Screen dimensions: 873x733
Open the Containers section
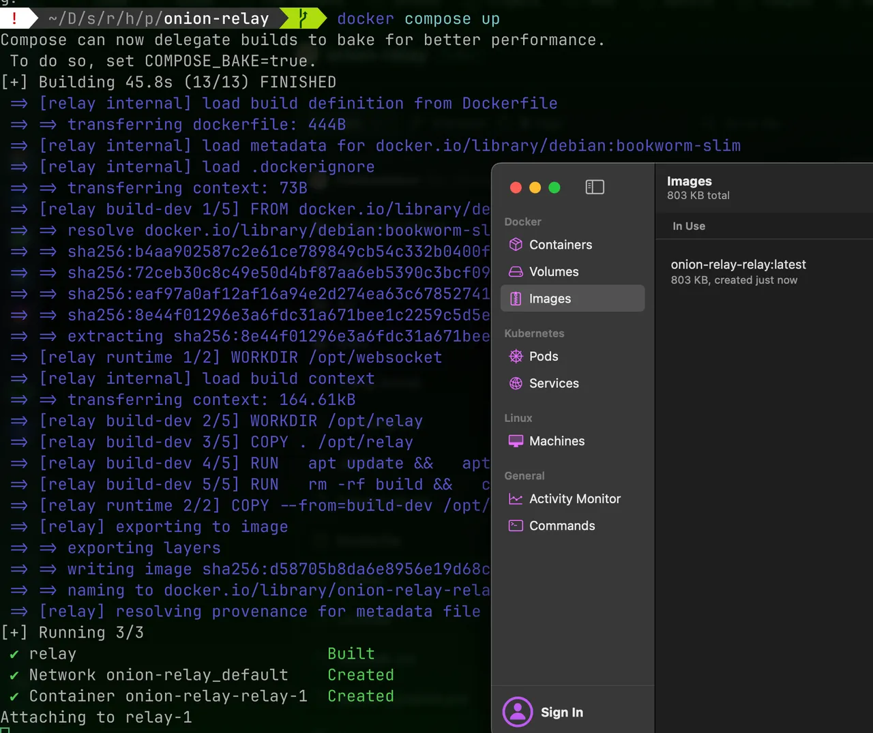point(560,245)
